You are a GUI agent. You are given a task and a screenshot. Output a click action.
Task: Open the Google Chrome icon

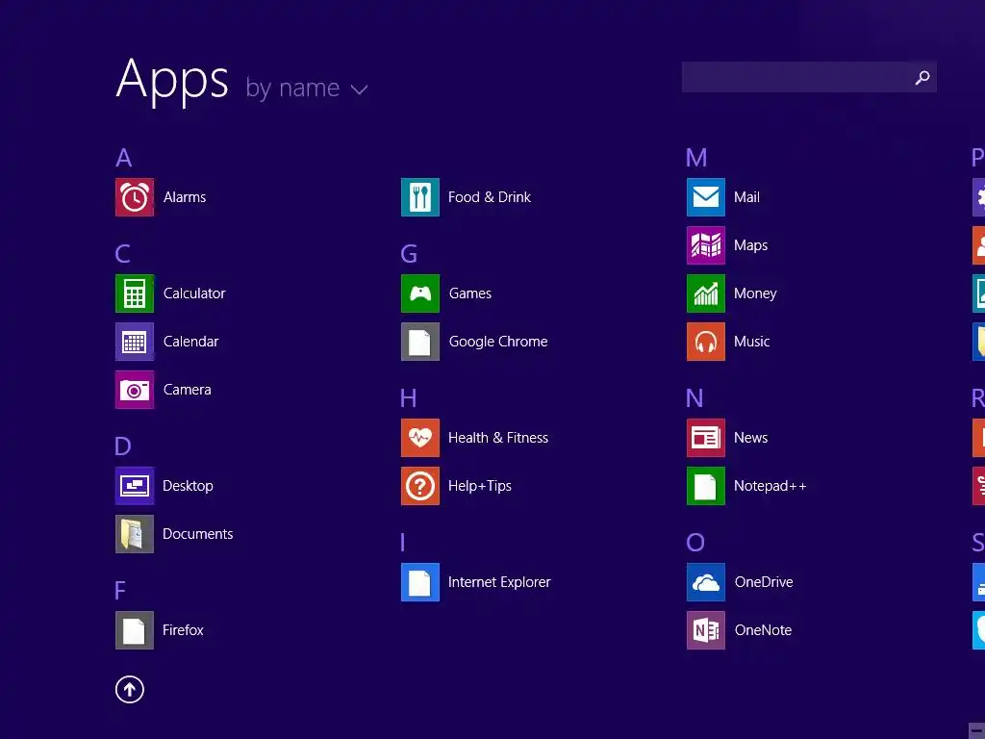pyautogui.click(x=420, y=342)
